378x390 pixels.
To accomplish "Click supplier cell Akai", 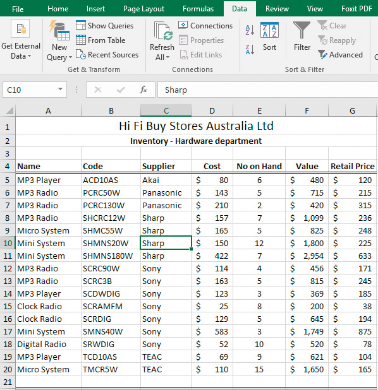I will point(166,180).
